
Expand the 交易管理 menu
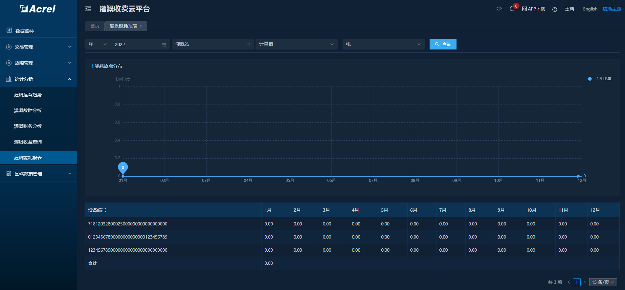(38, 47)
